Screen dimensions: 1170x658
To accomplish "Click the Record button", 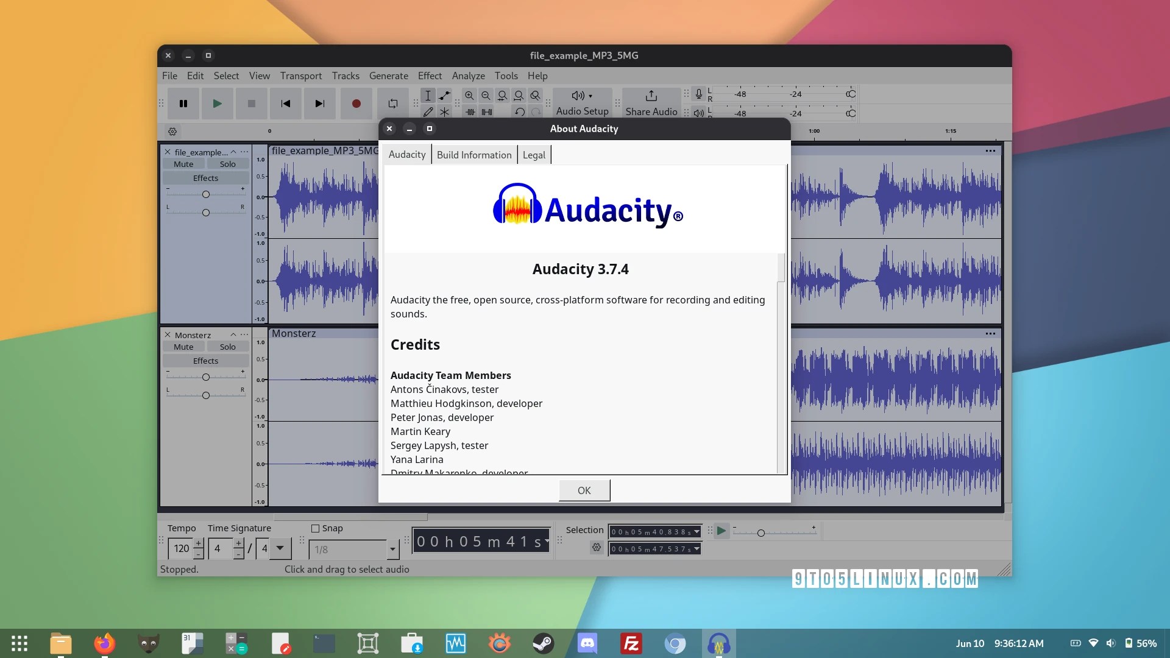I will click(x=356, y=104).
